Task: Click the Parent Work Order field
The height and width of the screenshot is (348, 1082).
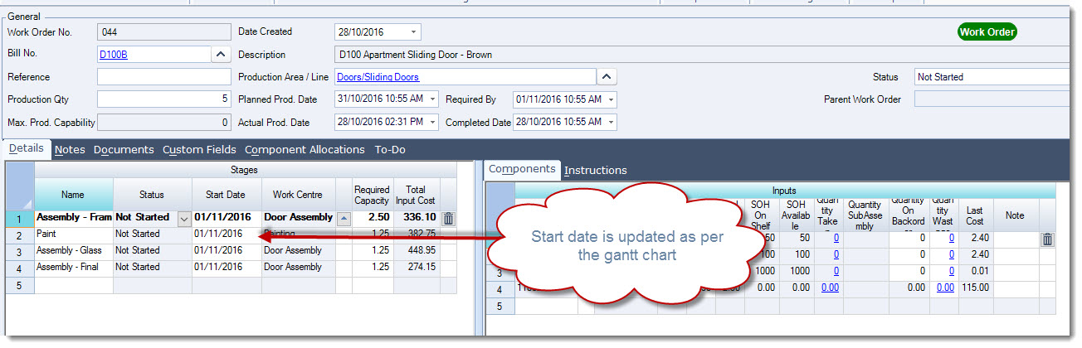Action: click(992, 99)
